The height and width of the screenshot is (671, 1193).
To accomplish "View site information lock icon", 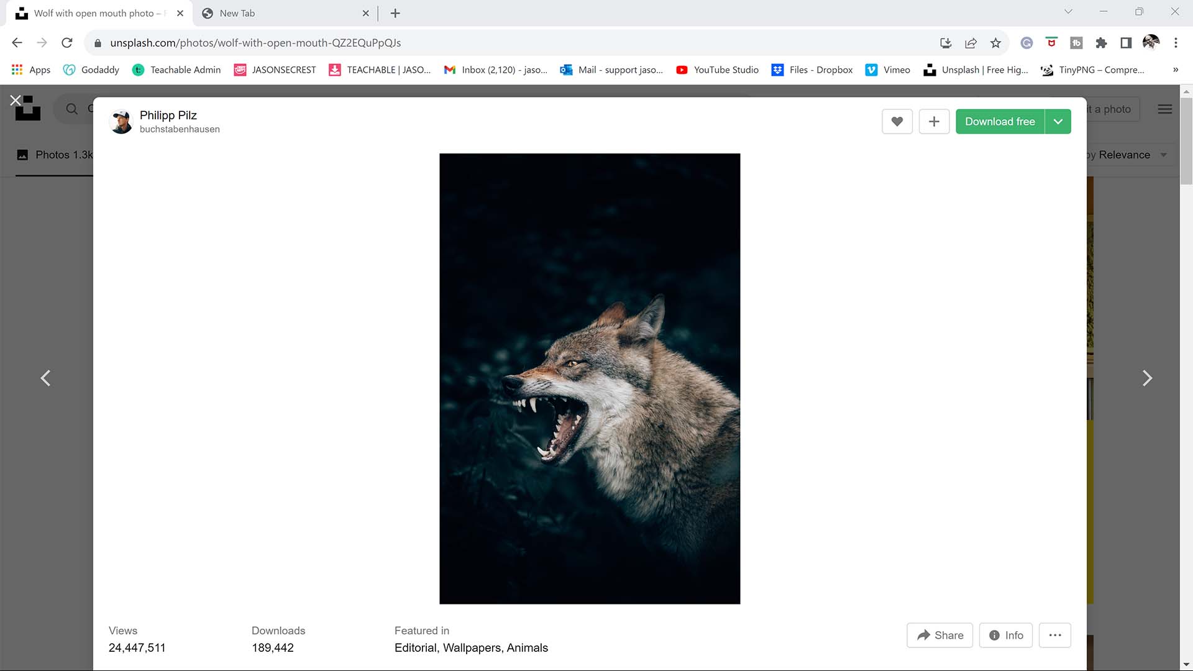I will (98, 43).
